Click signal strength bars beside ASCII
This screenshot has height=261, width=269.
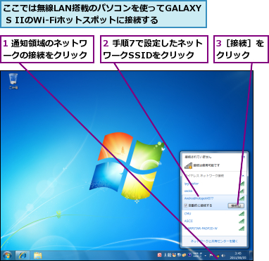point(242,221)
